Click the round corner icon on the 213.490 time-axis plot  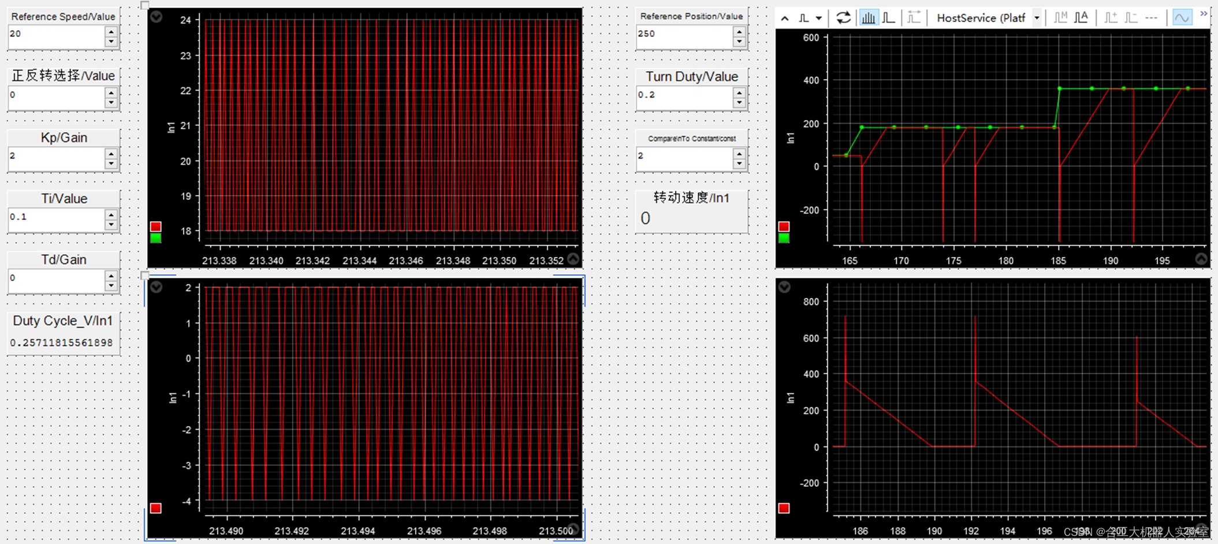click(573, 529)
